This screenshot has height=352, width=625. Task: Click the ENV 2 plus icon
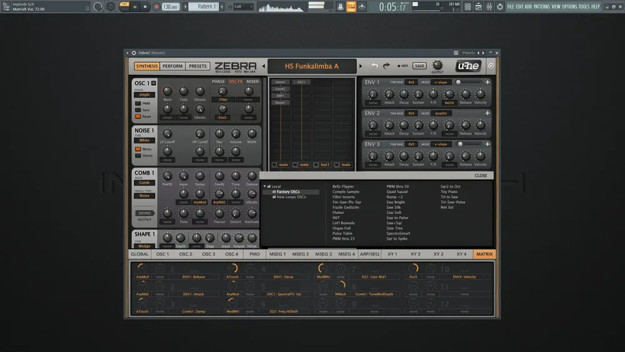[487, 113]
